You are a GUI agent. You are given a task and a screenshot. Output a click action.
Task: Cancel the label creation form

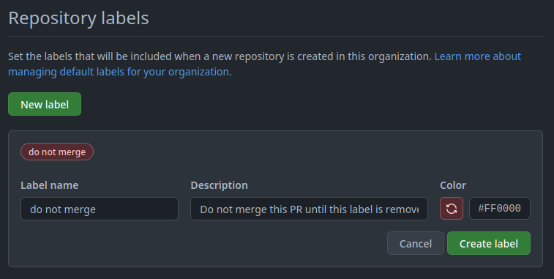tap(416, 243)
